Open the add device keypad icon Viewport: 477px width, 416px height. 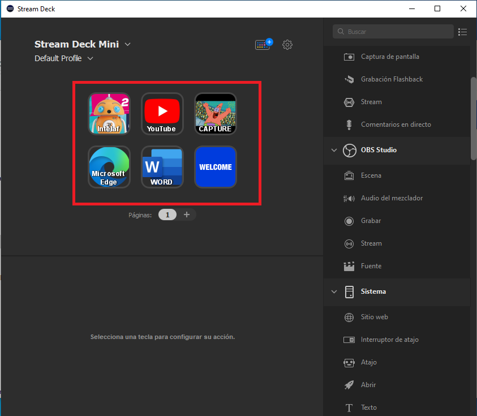click(263, 45)
